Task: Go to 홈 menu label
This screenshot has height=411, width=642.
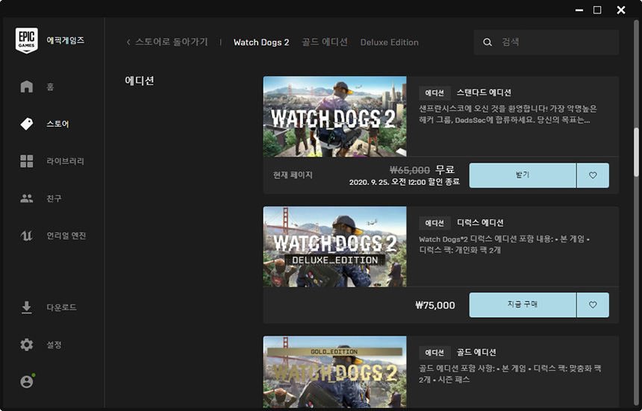Action: 50,87
